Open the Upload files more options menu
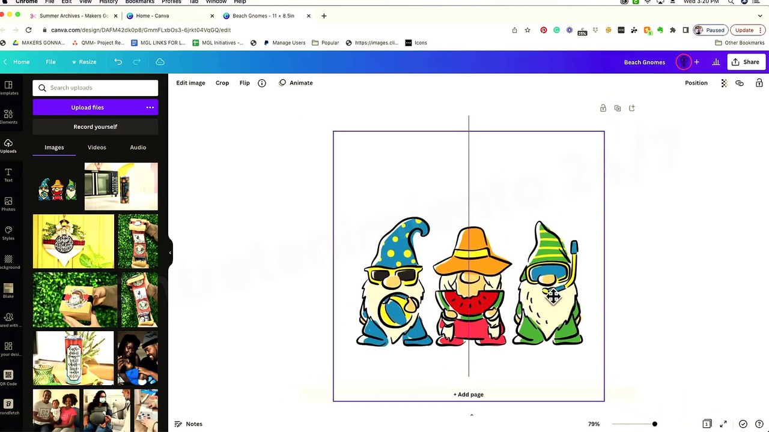 [x=150, y=107]
